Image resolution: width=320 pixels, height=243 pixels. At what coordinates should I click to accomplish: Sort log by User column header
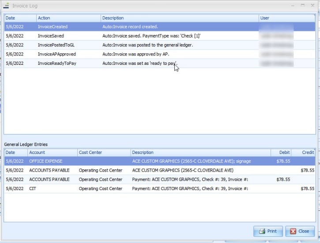pyautogui.click(x=287, y=18)
